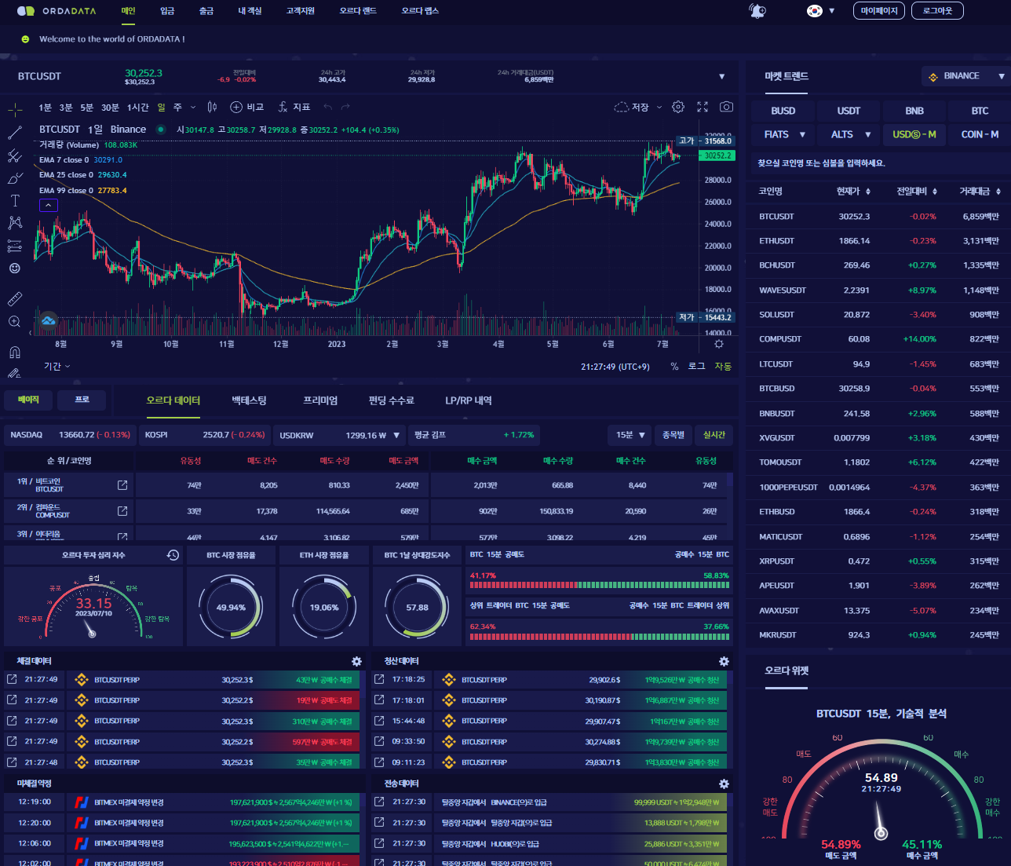The height and width of the screenshot is (866, 1011).
Task: Open the USDKRW currency dropdown
Action: point(341,435)
